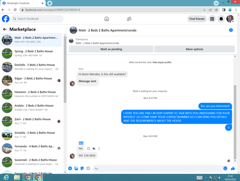Attach a photo with the image icon
The width and height of the screenshot is (240, 181).
click(x=76, y=169)
